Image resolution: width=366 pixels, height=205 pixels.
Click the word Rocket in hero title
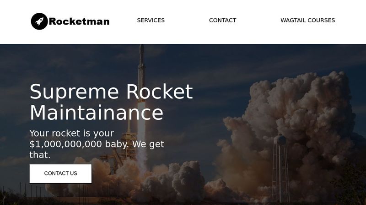160,92
